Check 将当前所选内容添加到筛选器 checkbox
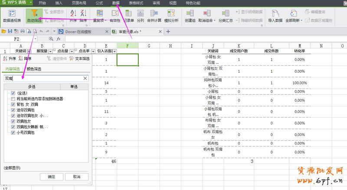The image size is (347, 190). point(13,99)
